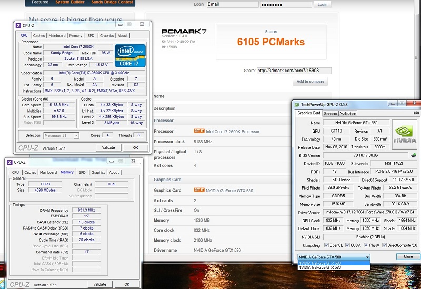Screen dimensions: 421x289
Task: Click the GPU-Z screenshot camera icon
Action: tap(416, 113)
